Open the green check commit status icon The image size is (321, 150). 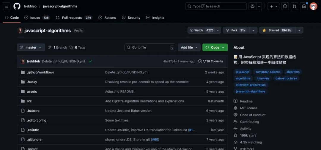coord(90,61)
